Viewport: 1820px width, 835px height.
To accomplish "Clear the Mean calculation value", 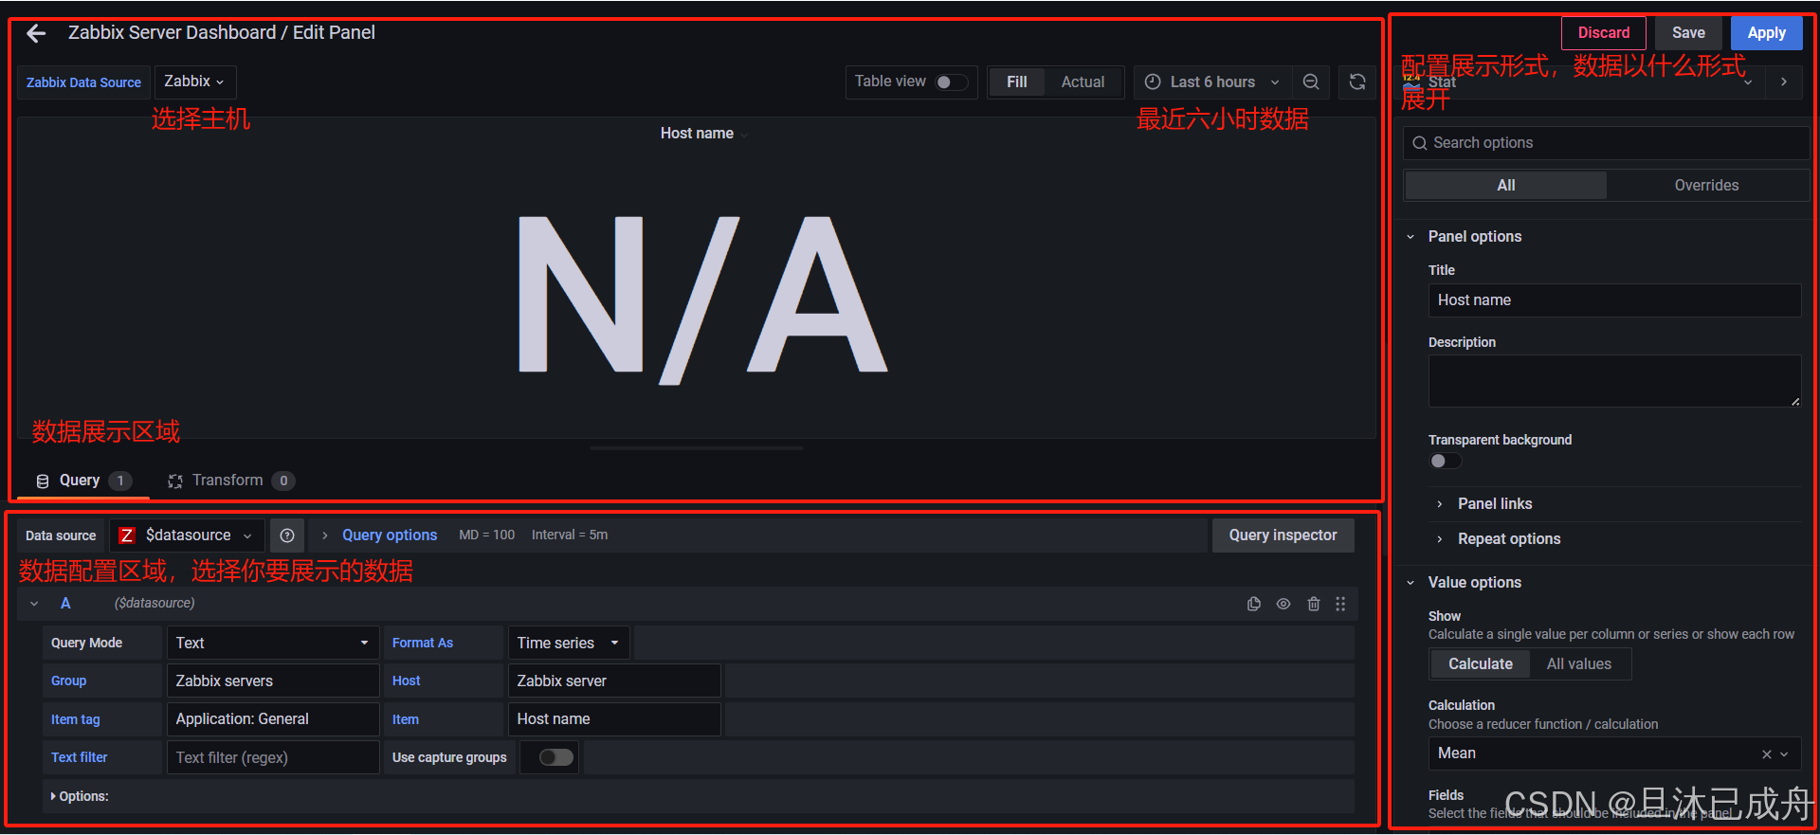I will 1767,754.
